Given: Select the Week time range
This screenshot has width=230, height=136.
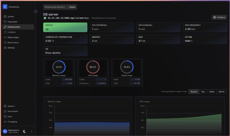Looking at the screenshot, I should click(x=212, y=92).
